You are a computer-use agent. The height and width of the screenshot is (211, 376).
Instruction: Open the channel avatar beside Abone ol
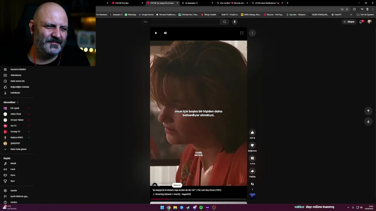tap(155, 185)
